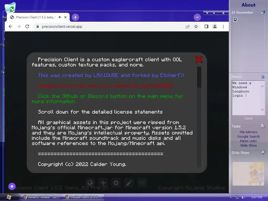Open volume tray icon
Viewport: 268px width, 201px height.
pos(243,197)
